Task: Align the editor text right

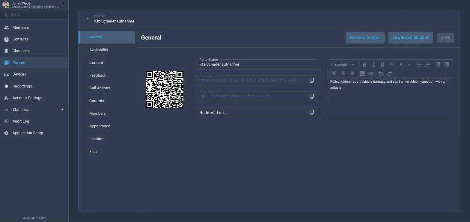Action: [x=352, y=73]
